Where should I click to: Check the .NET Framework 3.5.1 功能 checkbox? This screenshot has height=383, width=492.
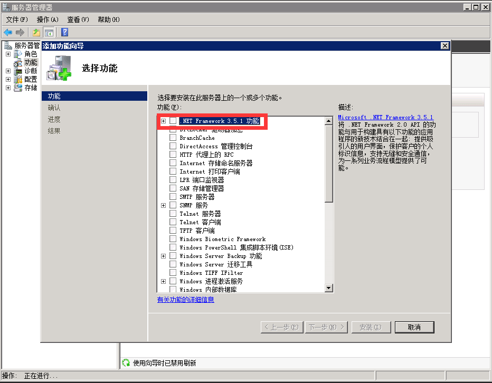coord(173,121)
